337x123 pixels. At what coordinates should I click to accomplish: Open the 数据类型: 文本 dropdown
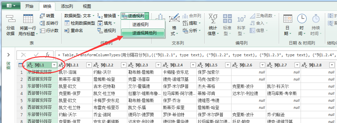[79, 16]
